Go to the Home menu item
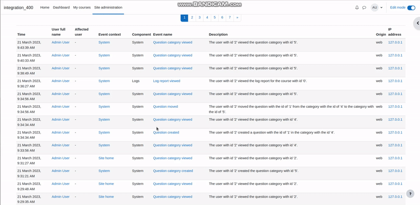Screen dimensions: 420x205 45,7
